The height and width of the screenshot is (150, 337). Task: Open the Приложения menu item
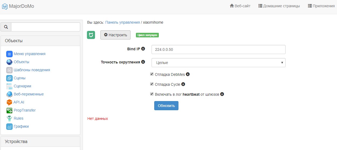(x=321, y=6)
